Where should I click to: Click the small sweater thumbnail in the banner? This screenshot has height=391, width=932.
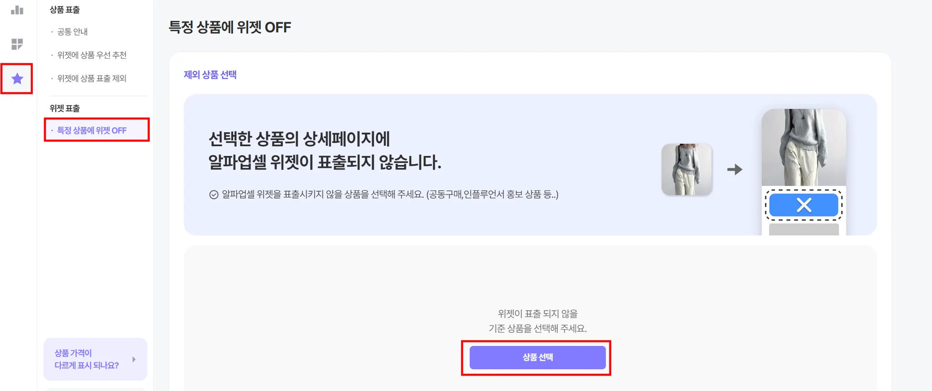[x=686, y=169]
